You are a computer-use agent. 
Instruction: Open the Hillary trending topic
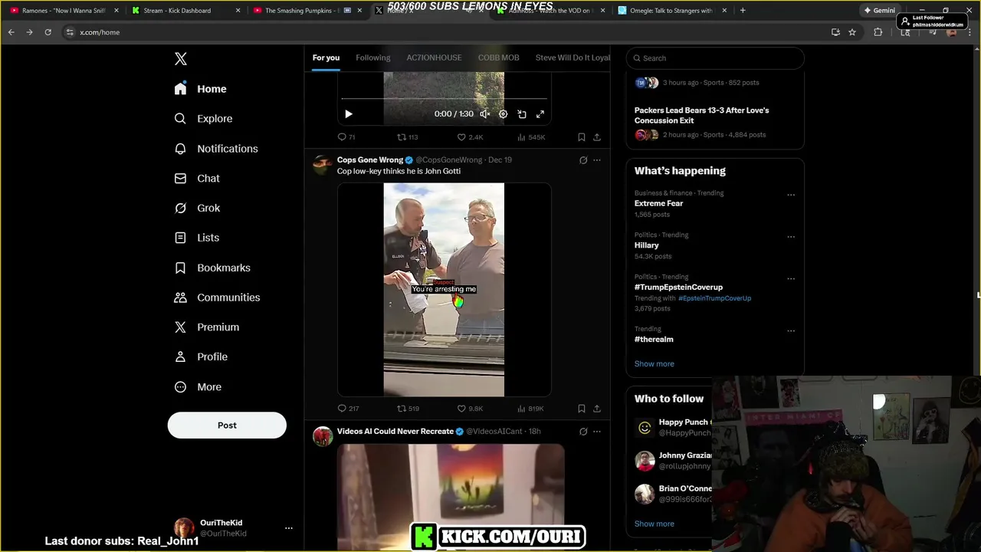pos(646,245)
